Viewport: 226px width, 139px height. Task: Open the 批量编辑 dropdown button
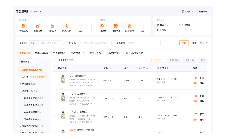157,60
